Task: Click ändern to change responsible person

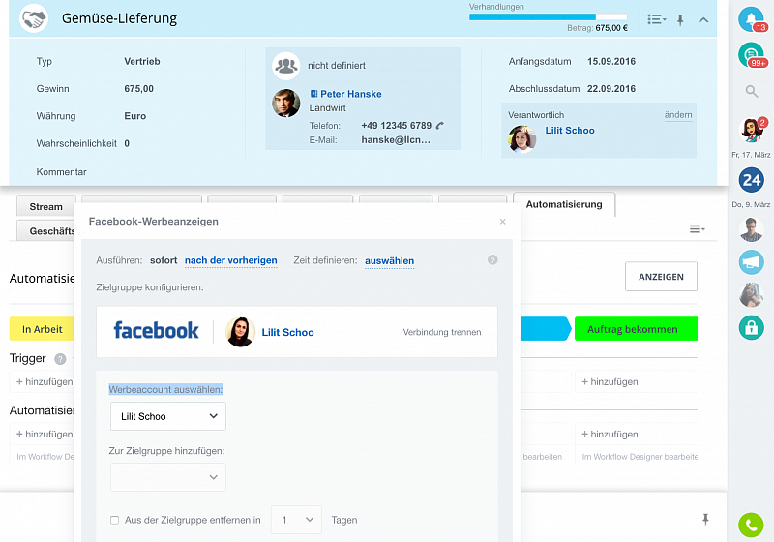Action: pyautogui.click(x=678, y=115)
